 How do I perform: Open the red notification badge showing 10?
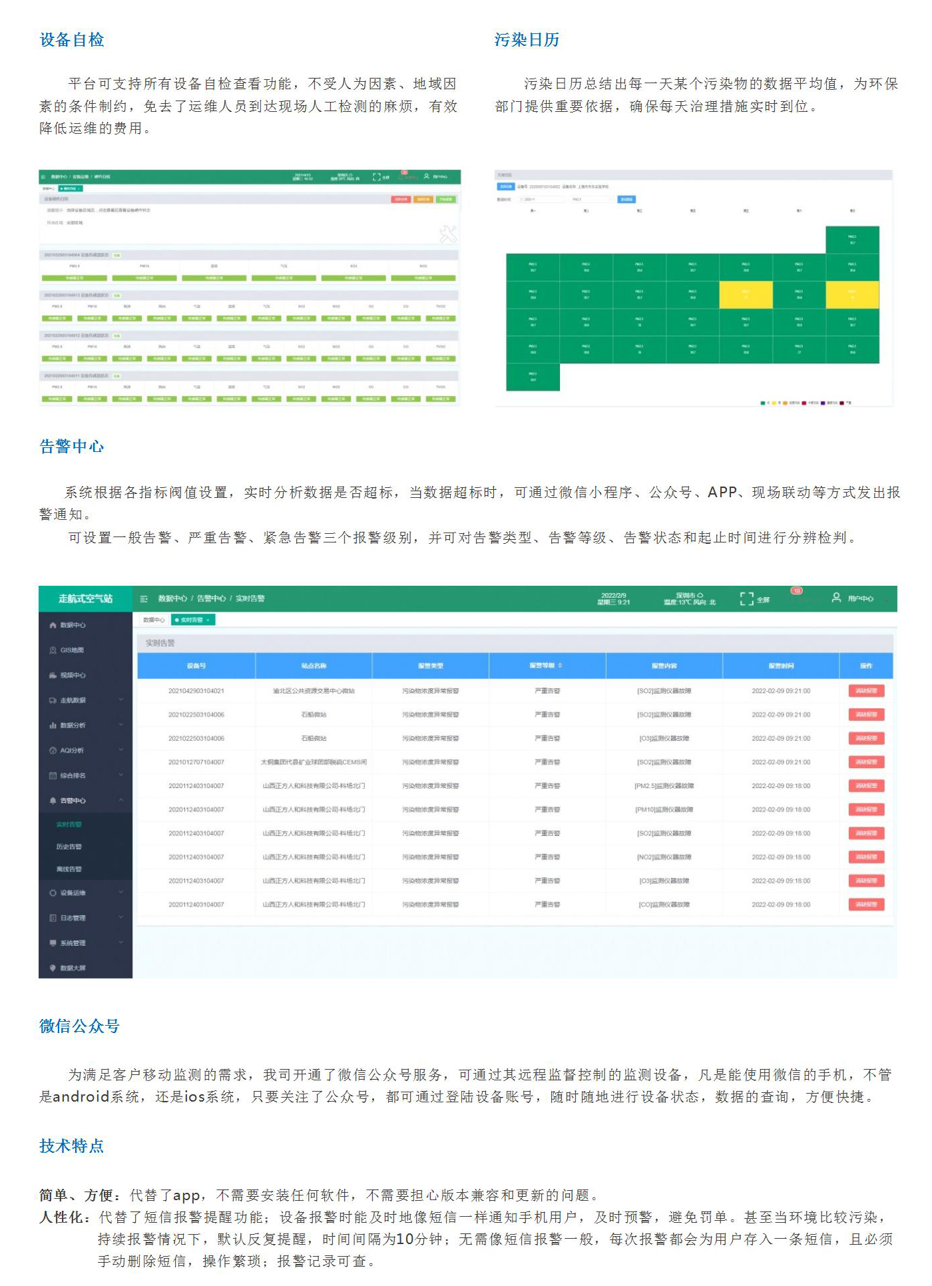796,591
